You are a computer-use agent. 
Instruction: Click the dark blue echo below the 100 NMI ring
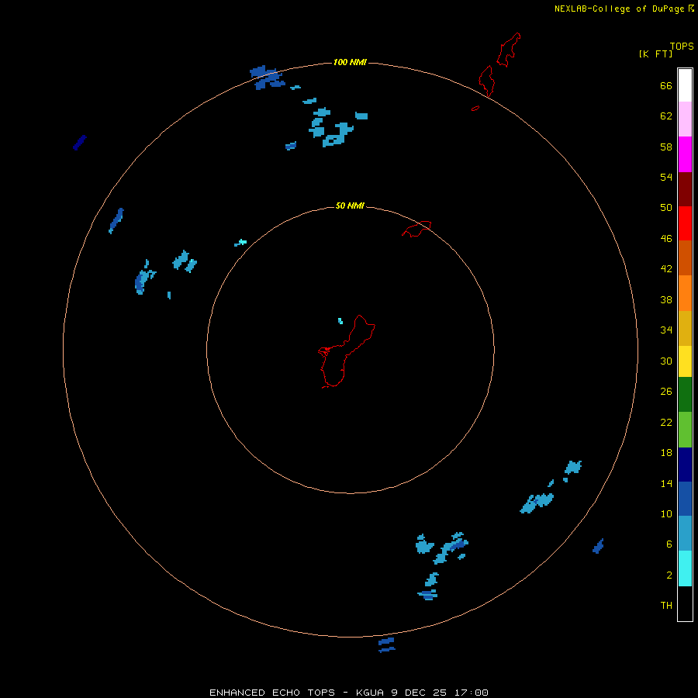(386, 644)
